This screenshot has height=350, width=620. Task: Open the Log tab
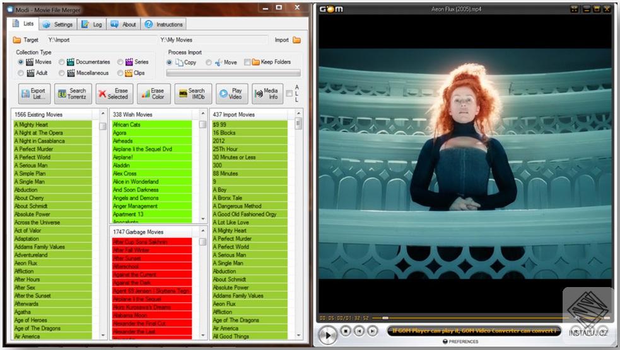point(91,25)
